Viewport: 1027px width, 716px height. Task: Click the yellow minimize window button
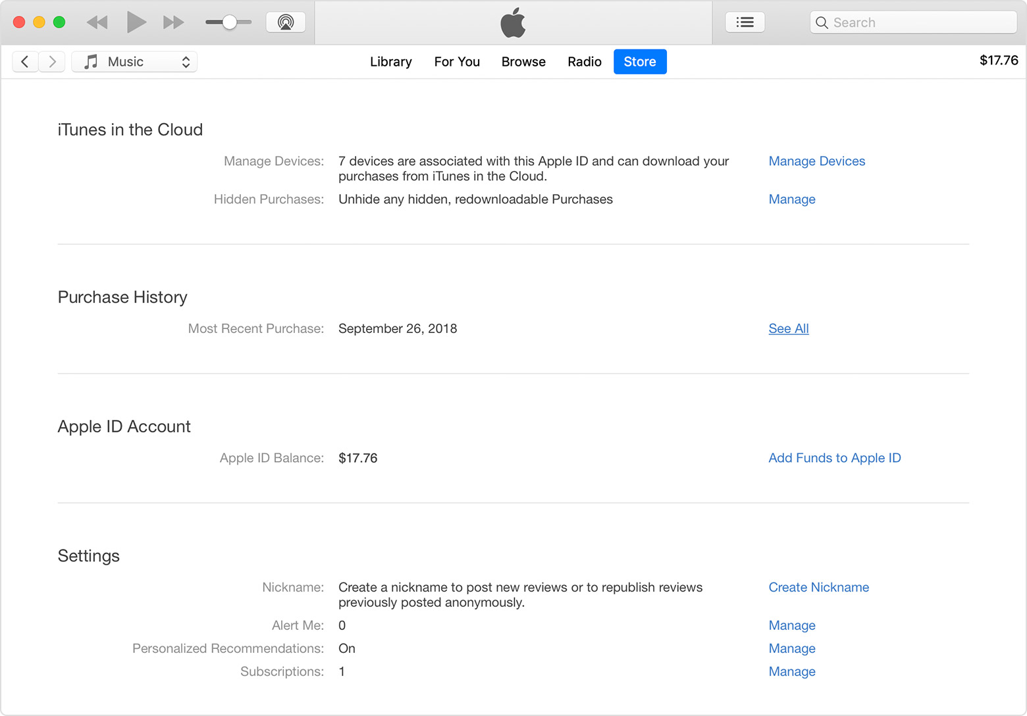[39, 22]
